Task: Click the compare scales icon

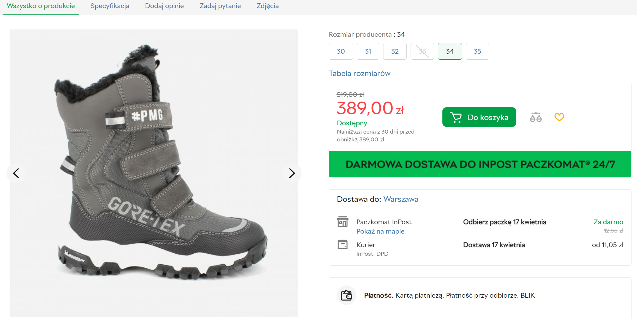Action: coord(536,117)
